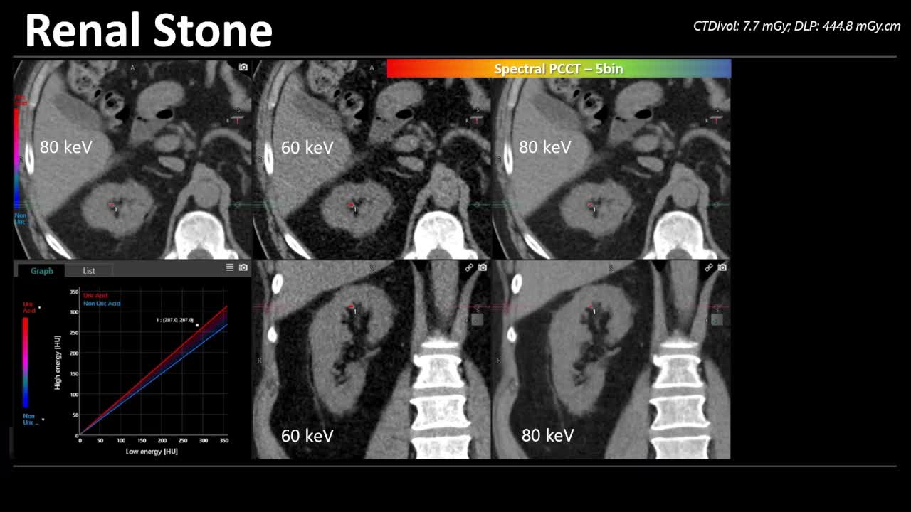Expand the Non Uric dropdown arrow
Screen dimensions: 911x512
43,420
